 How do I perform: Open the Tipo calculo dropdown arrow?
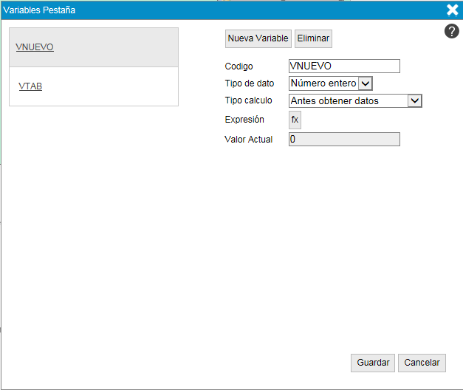pyautogui.click(x=415, y=100)
